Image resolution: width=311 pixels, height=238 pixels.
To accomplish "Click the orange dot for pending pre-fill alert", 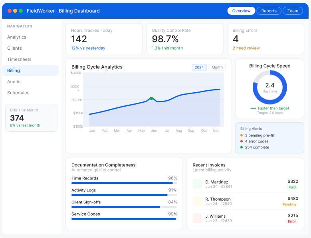I will [x=242, y=135].
